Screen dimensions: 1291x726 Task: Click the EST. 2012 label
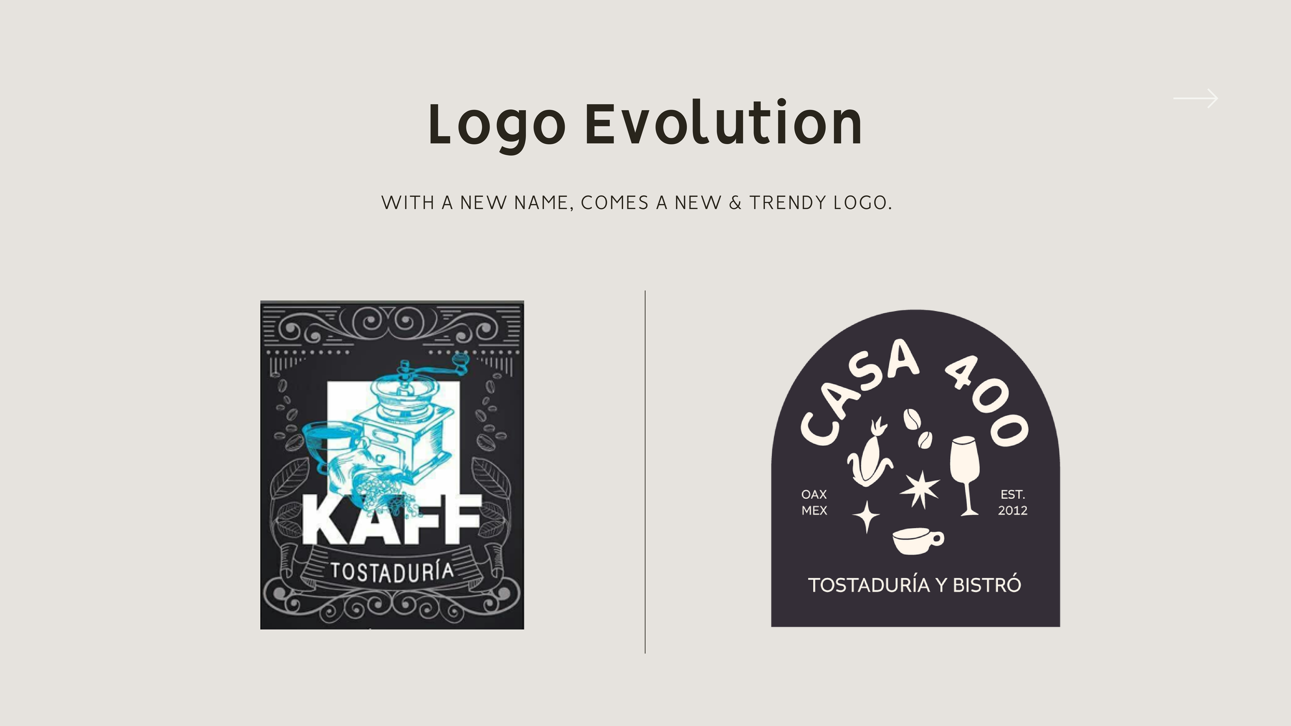(x=1012, y=502)
